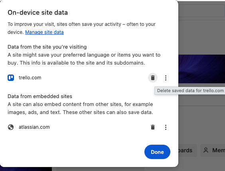
Task: Confirm with the Done button
Action: click(x=157, y=152)
